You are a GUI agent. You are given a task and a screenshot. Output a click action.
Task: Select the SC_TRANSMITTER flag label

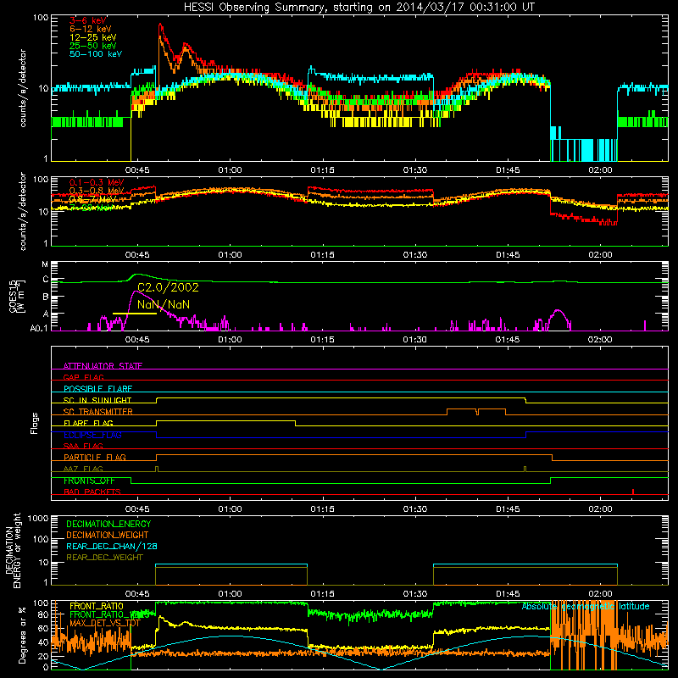97,412
